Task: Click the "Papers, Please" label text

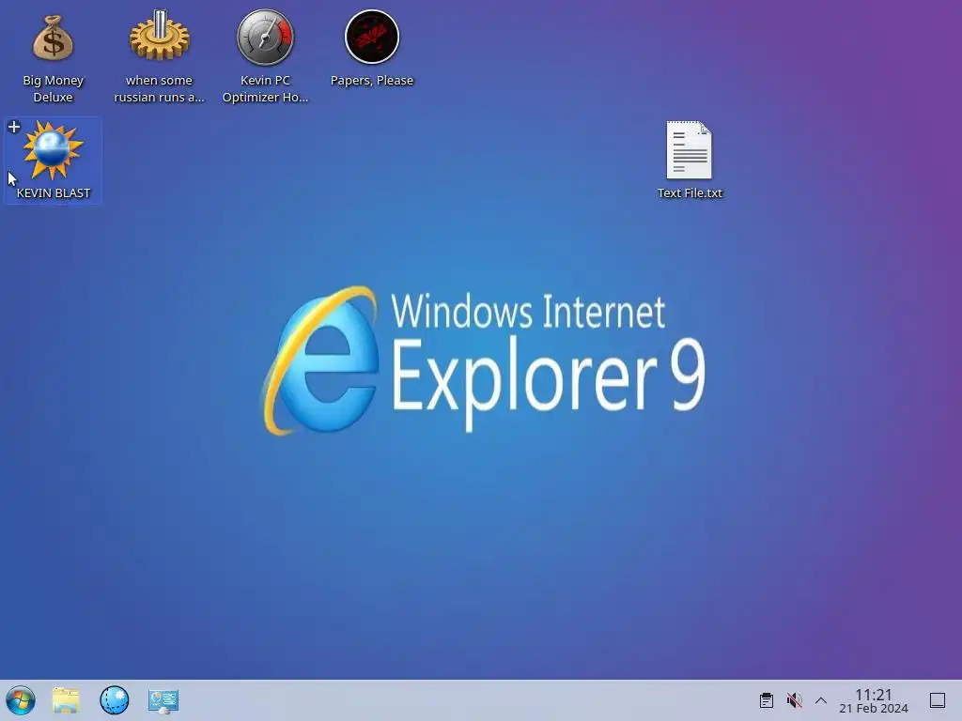Action: (372, 81)
